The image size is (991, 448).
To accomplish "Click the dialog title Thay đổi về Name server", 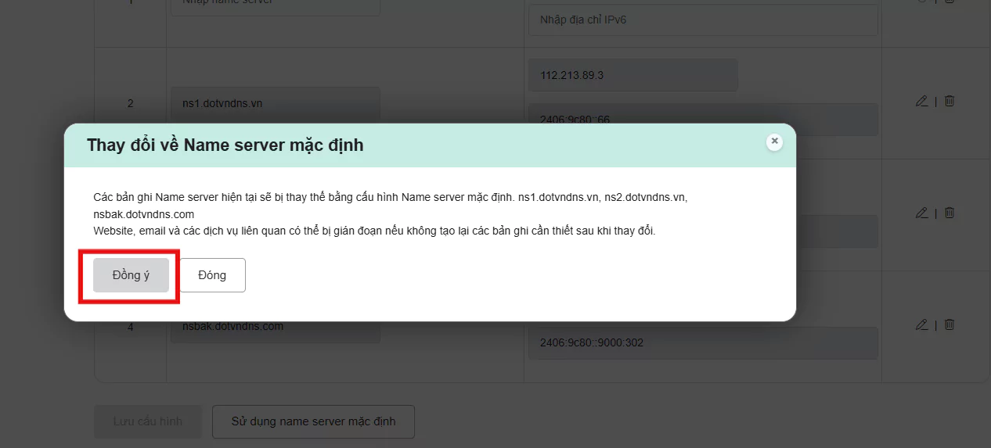I will click(x=225, y=145).
